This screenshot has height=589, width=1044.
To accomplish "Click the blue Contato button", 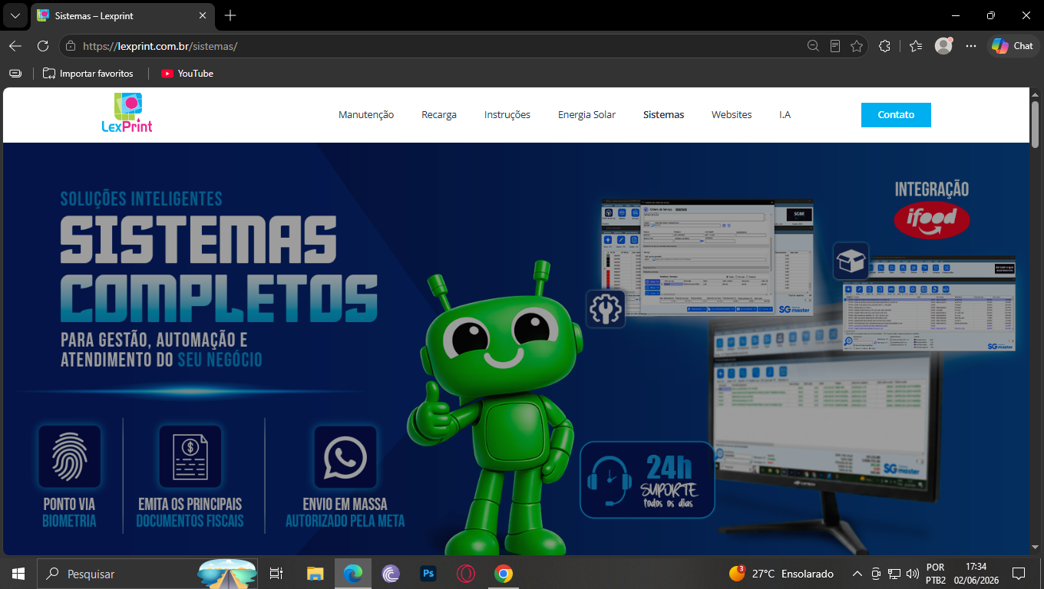I will click(896, 115).
